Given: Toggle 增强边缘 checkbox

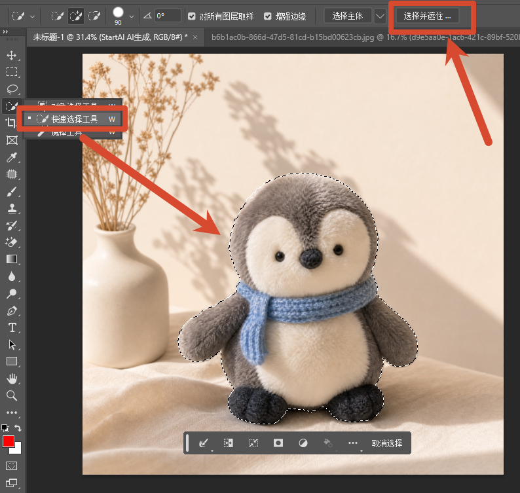Looking at the screenshot, I should [x=268, y=16].
